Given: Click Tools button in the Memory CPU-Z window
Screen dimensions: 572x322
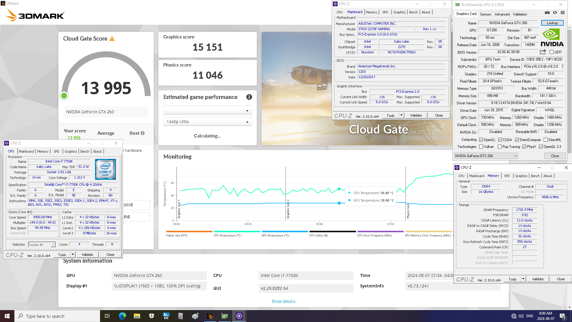Looking at the screenshot, I should tap(512, 279).
